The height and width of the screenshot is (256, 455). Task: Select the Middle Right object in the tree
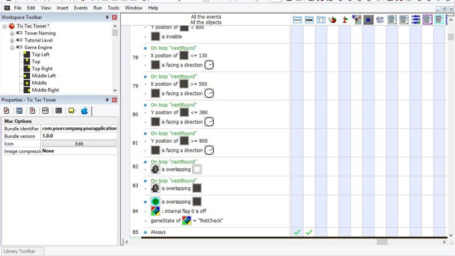[x=45, y=90]
